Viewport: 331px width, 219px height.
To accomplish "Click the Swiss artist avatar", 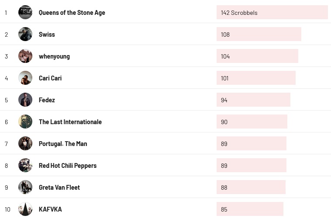I will point(25,34).
